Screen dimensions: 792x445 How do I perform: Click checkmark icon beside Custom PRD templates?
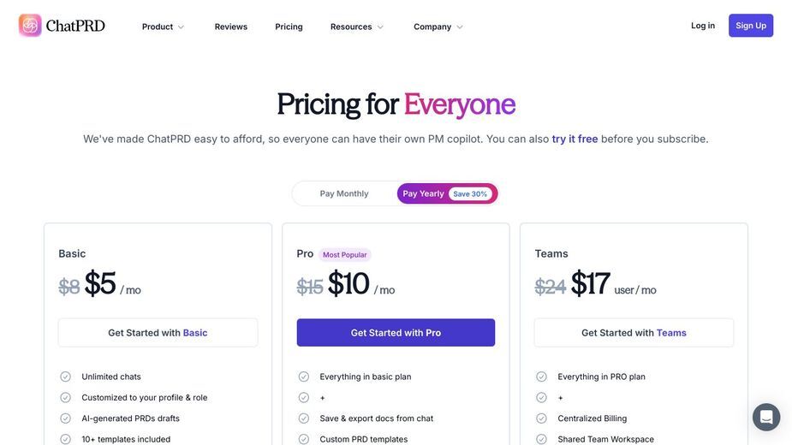(x=304, y=439)
